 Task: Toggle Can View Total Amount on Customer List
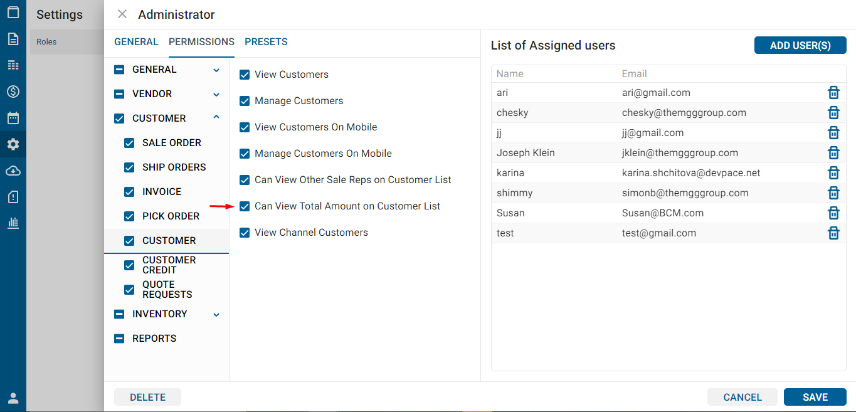pos(245,206)
